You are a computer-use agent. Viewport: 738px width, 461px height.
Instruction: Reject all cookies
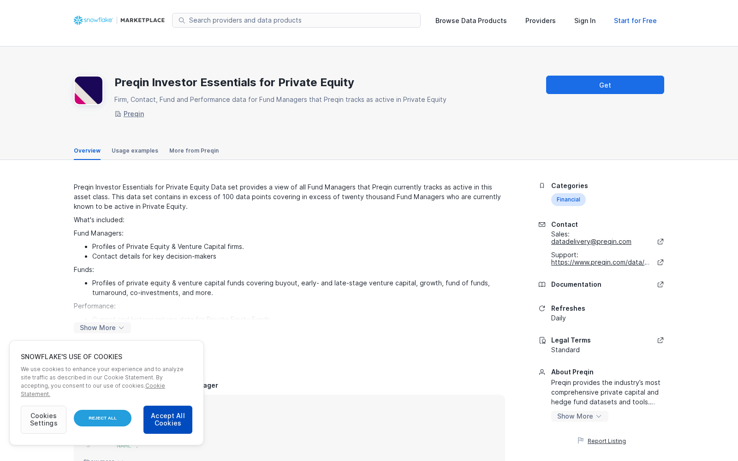point(102,418)
